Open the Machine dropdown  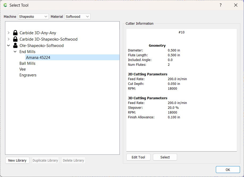[33, 16]
